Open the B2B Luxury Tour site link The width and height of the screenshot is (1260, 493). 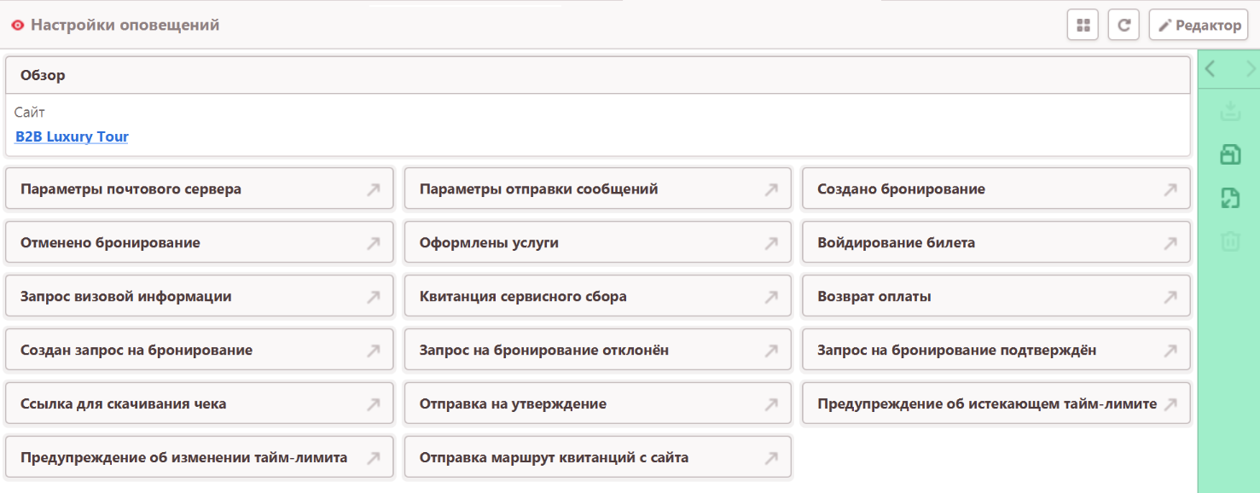click(x=72, y=136)
